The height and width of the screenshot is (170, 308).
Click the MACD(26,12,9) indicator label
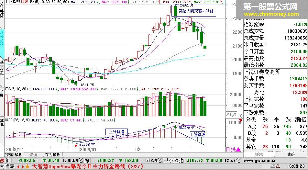click(17, 120)
